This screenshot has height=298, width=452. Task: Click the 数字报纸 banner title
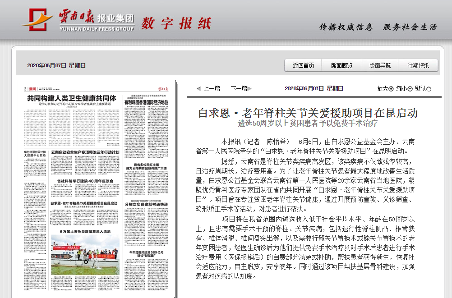coord(176,23)
